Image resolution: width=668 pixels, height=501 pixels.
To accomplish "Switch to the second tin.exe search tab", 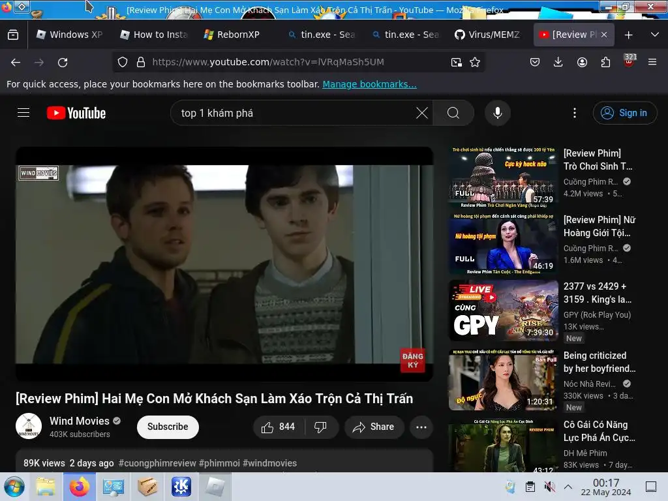I will 405,35.
